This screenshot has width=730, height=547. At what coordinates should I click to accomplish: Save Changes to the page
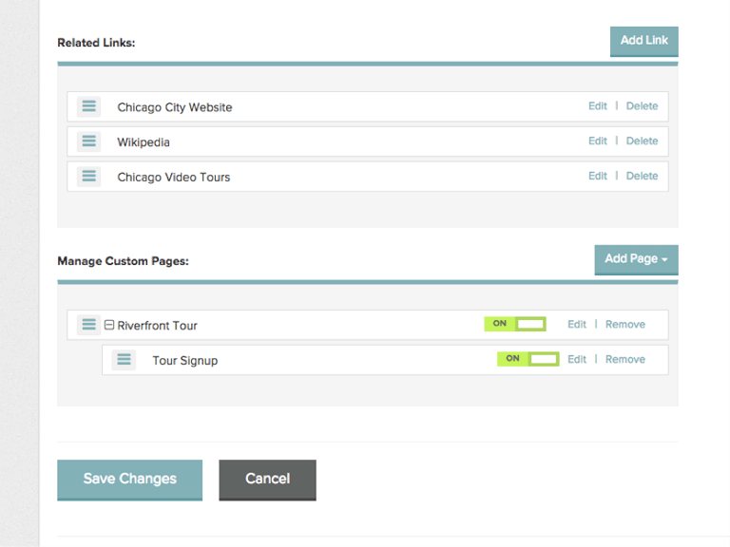(129, 479)
